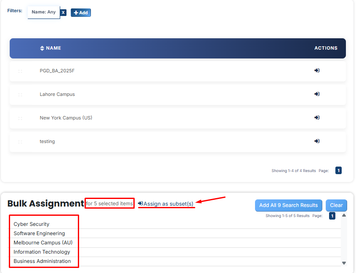
Task: Click assign icon for New York Campus row
Action: pyautogui.click(x=317, y=117)
